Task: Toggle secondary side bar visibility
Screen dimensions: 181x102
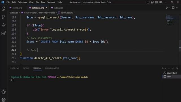Action: (x=156, y=2)
